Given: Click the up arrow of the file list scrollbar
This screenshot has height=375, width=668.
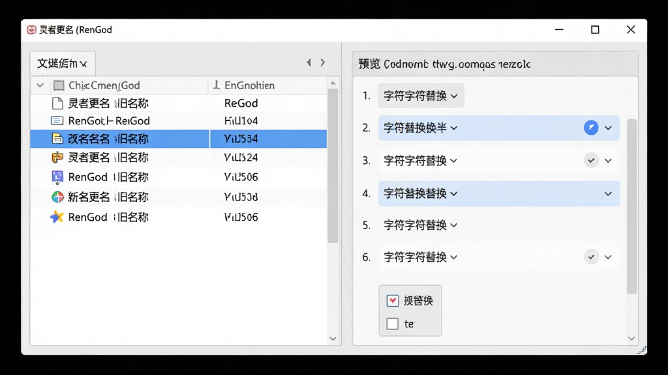Looking at the screenshot, I should pos(333,83).
